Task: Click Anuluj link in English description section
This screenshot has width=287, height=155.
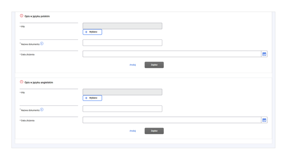Action: [133, 131]
